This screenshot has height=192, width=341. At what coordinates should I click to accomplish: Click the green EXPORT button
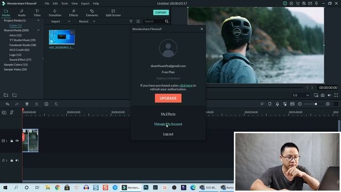(161, 12)
